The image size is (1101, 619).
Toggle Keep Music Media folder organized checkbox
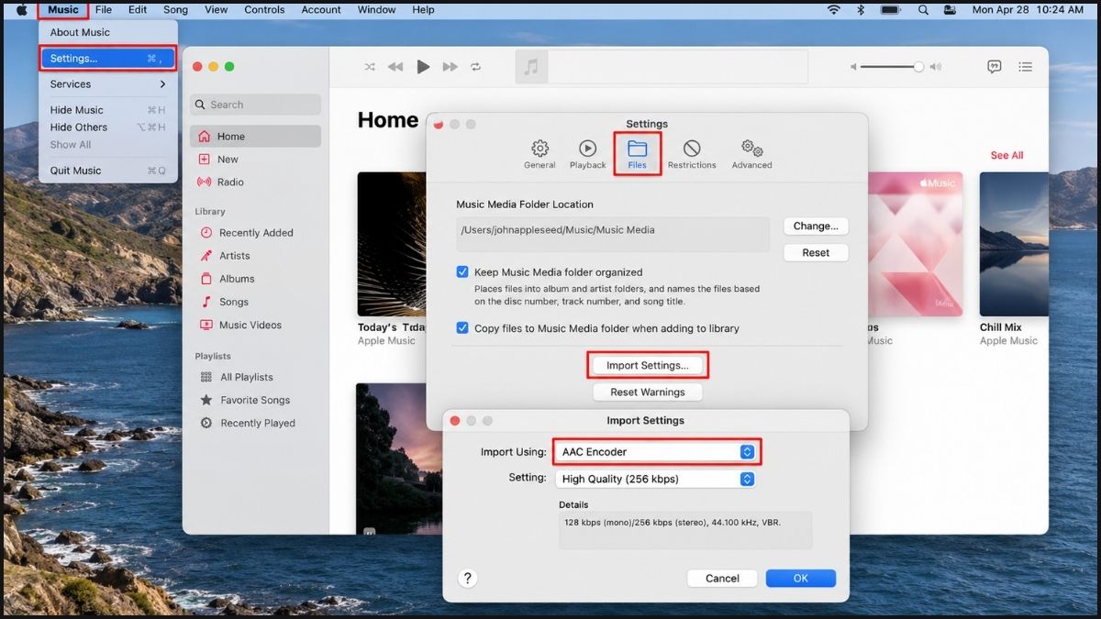pos(462,272)
